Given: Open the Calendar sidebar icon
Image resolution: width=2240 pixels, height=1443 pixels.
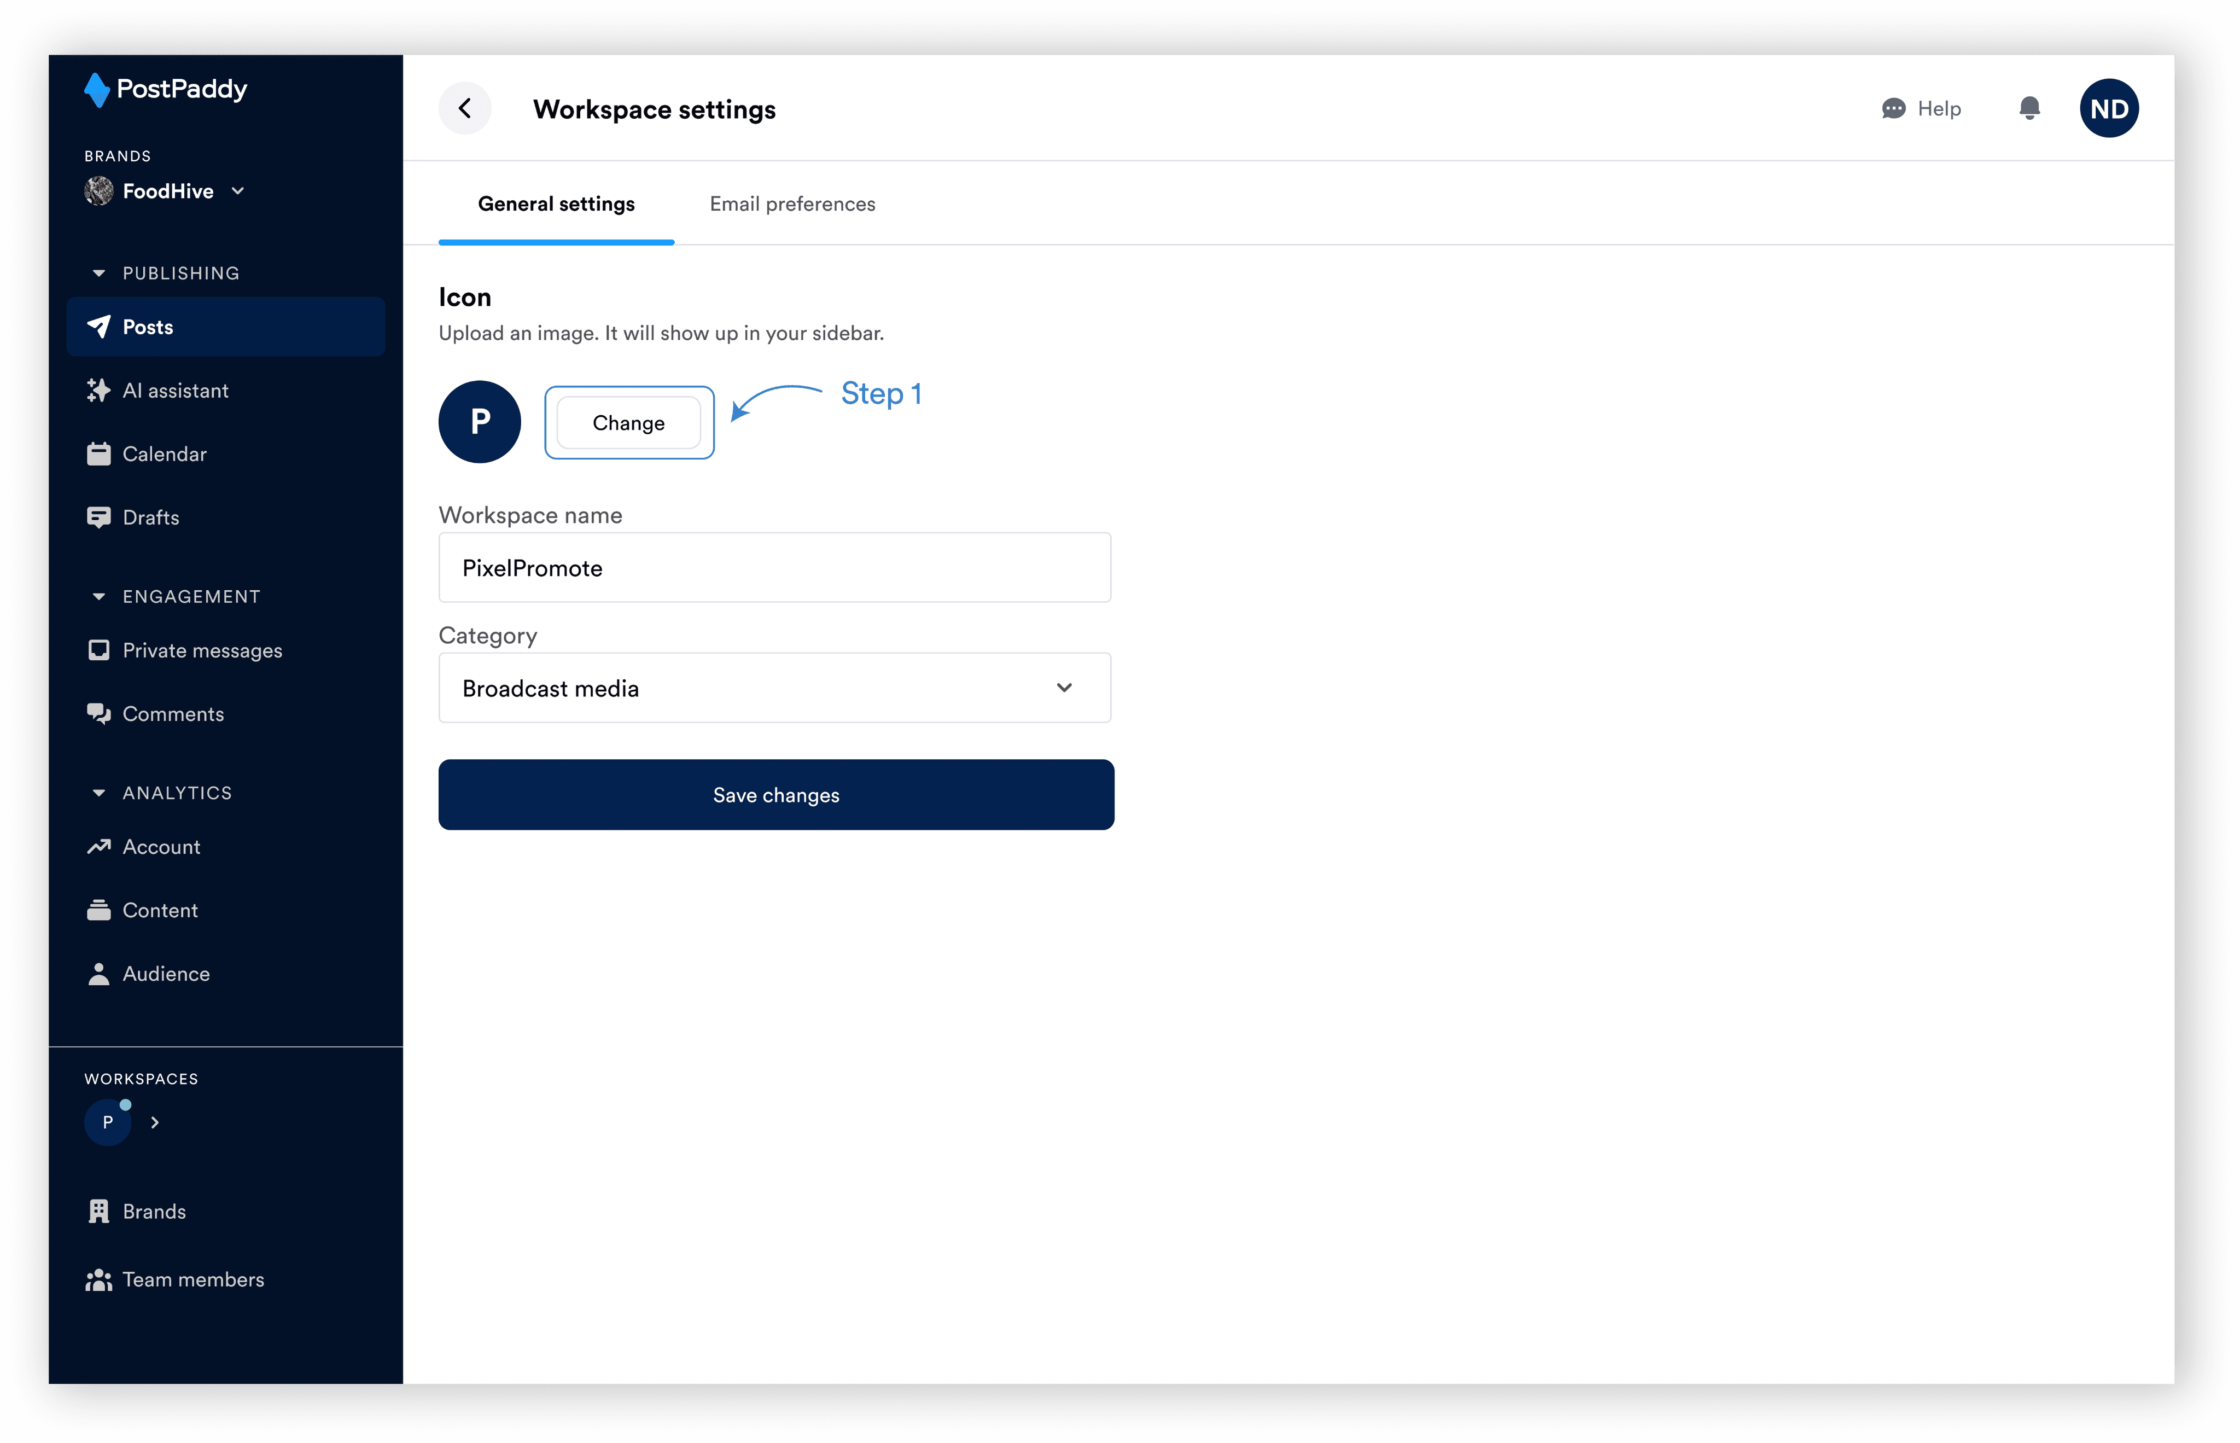Looking at the screenshot, I should tap(98, 455).
